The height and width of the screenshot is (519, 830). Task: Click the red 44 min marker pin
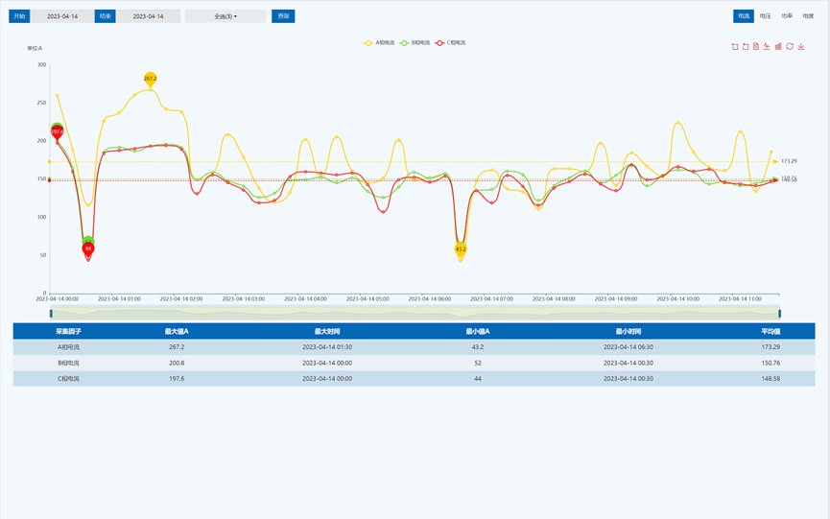click(x=88, y=248)
